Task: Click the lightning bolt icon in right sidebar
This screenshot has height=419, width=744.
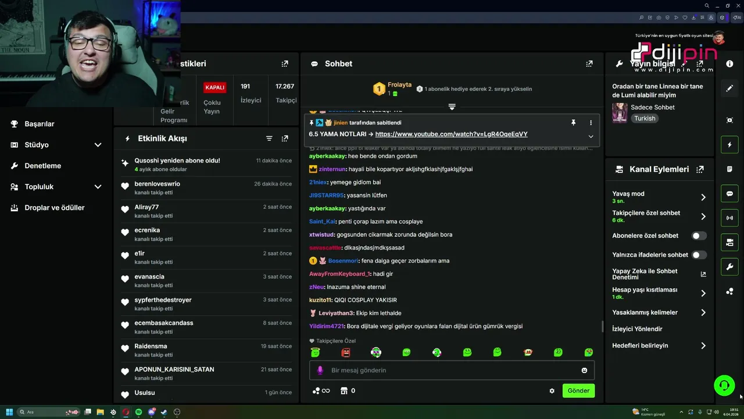Action: (729, 144)
